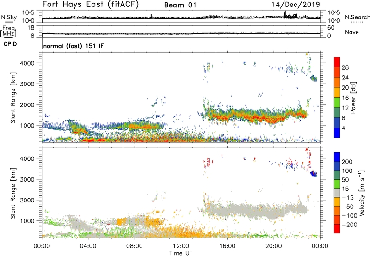Click the 'N.Search' legend label

point(357,17)
